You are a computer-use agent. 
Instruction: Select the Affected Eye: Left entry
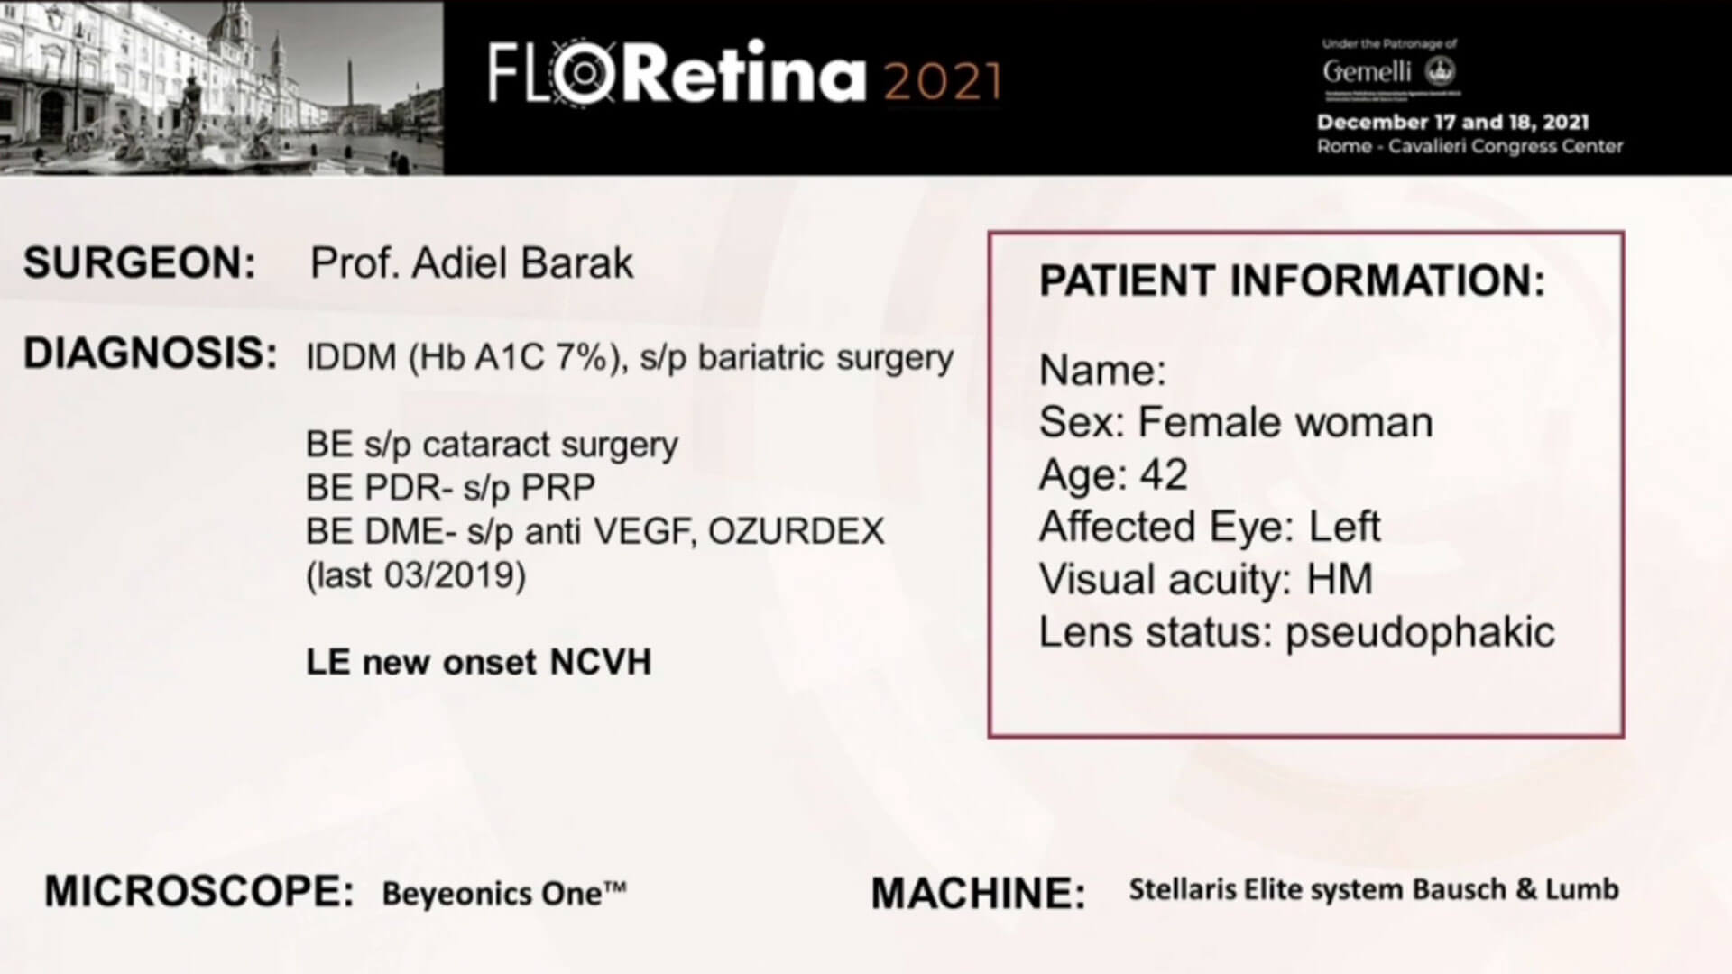(1210, 527)
